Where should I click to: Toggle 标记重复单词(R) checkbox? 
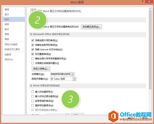tap(33, 54)
